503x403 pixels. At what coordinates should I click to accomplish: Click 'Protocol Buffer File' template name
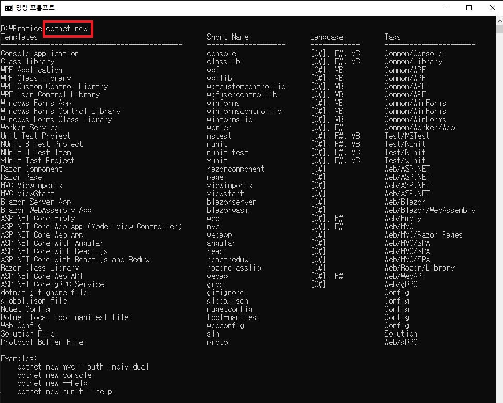(42, 342)
